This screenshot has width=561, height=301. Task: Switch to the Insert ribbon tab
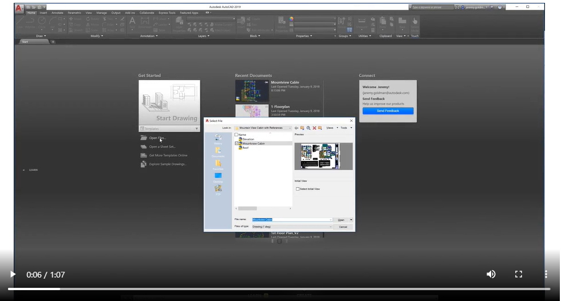point(44,13)
